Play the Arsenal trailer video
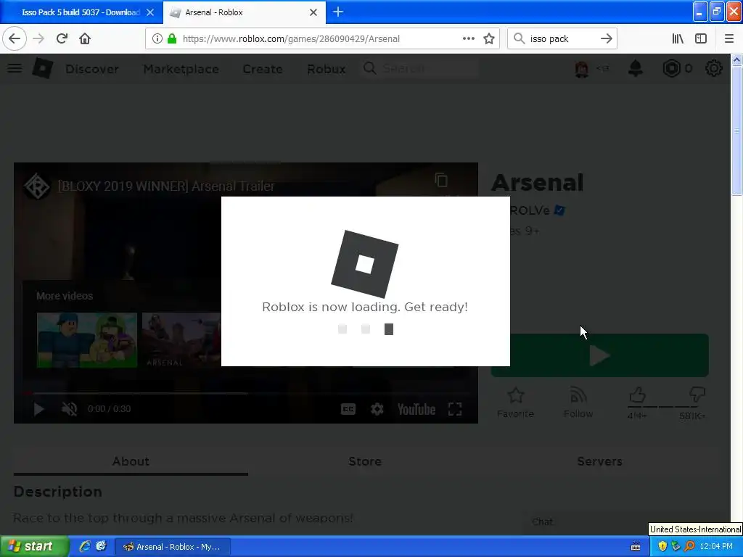The height and width of the screenshot is (557, 743). [x=39, y=409]
